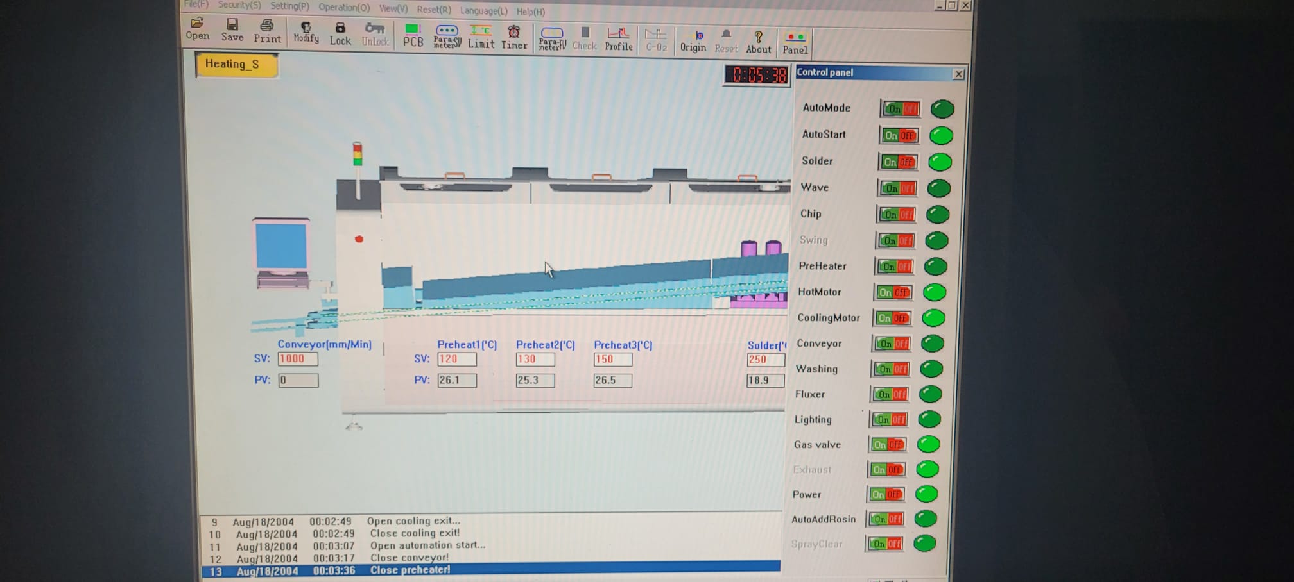Toggle the Panel toolbar icon
The width and height of the screenshot is (1294, 582).
[795, 43]
